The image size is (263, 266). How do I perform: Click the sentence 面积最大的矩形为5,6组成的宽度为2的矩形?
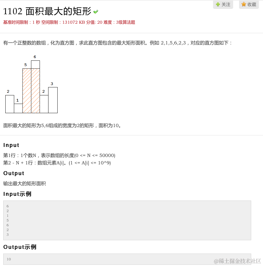(x=62, y=126)
